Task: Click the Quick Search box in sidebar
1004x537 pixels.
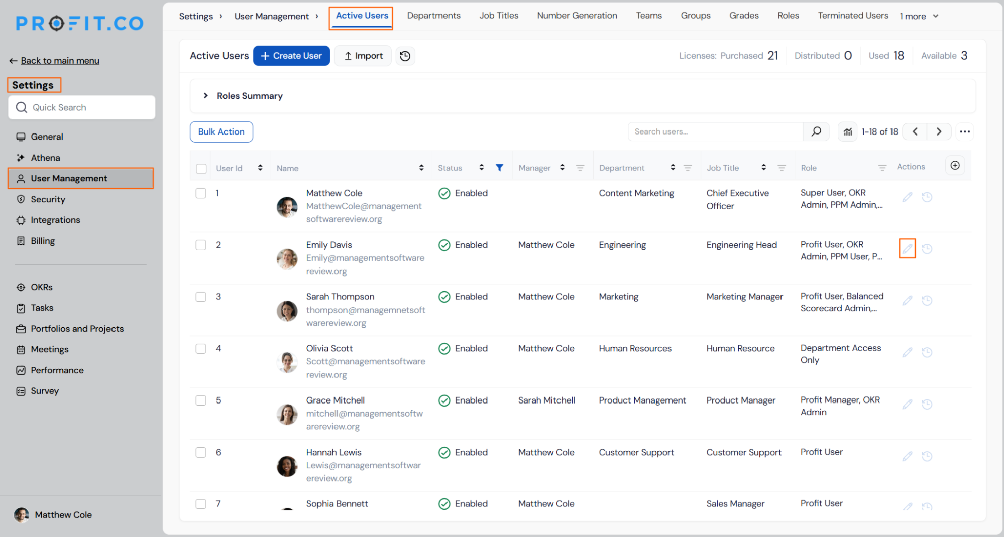Action: 81,107
